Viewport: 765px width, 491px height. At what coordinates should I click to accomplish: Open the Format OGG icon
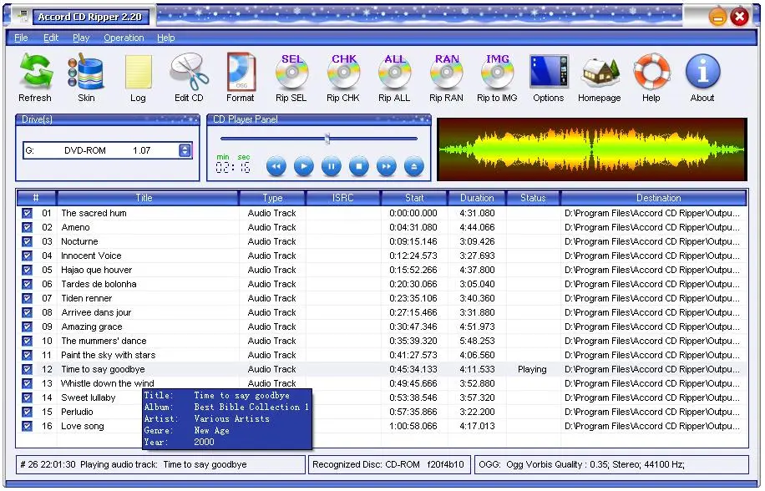point(241,72)
